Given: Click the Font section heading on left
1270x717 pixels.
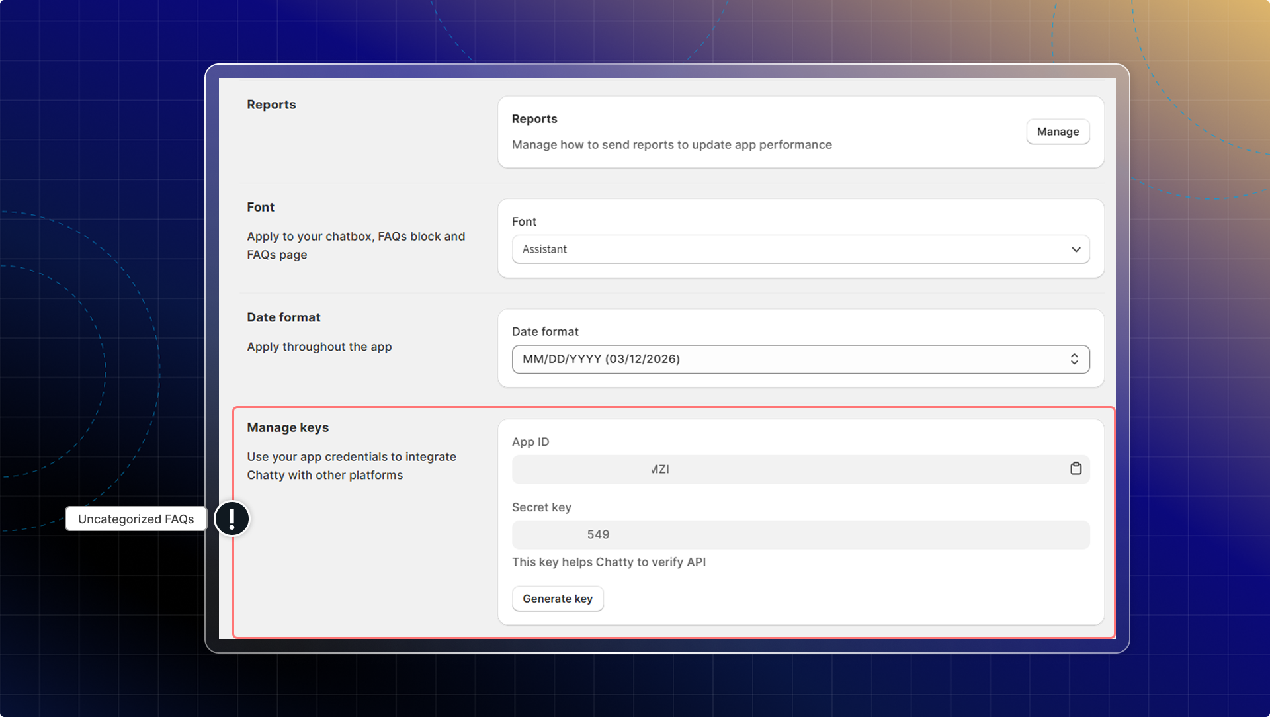Looking at the screenshot, I should tap(261, 207).
